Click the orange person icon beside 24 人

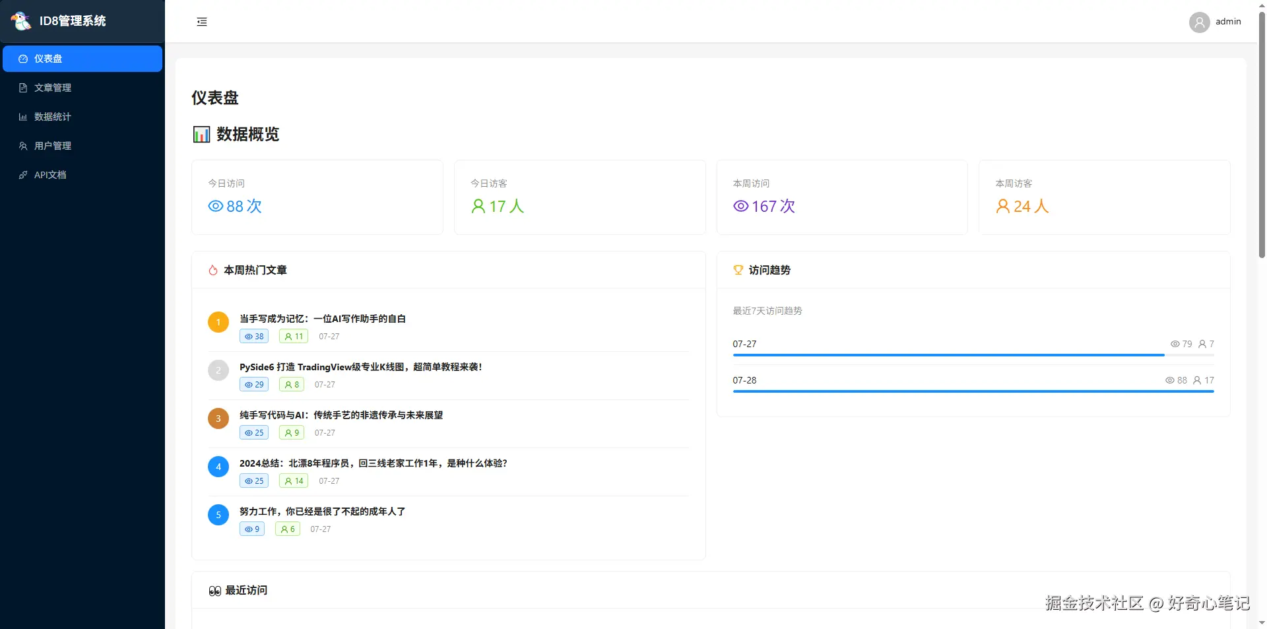tap(1002, 206)
